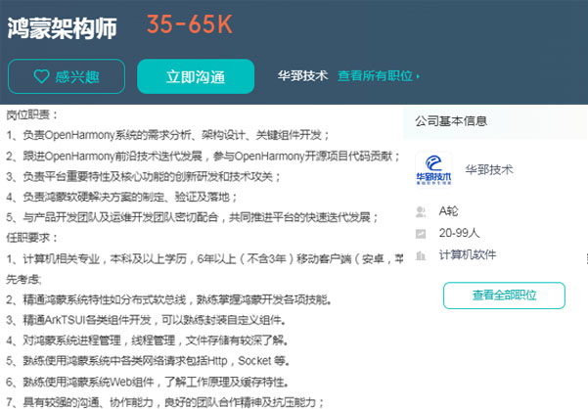Click the line 计算机相关专业，本科及以上学历
This screenshot has height=409, width=588.
click(x=204, y=258)
